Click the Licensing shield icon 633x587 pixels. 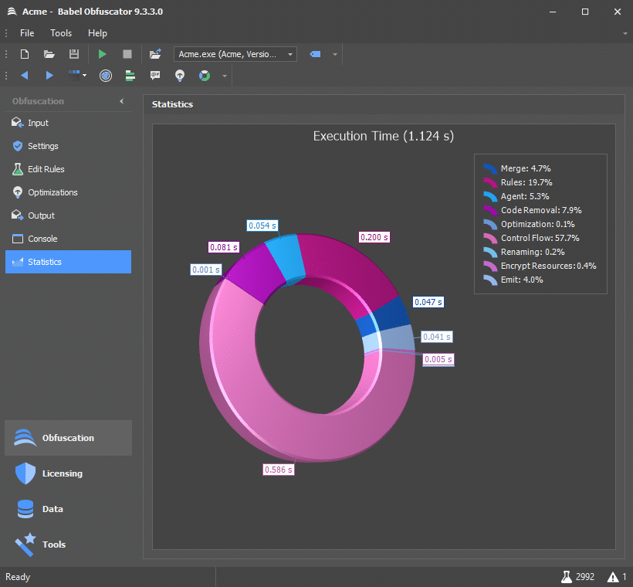25,473
